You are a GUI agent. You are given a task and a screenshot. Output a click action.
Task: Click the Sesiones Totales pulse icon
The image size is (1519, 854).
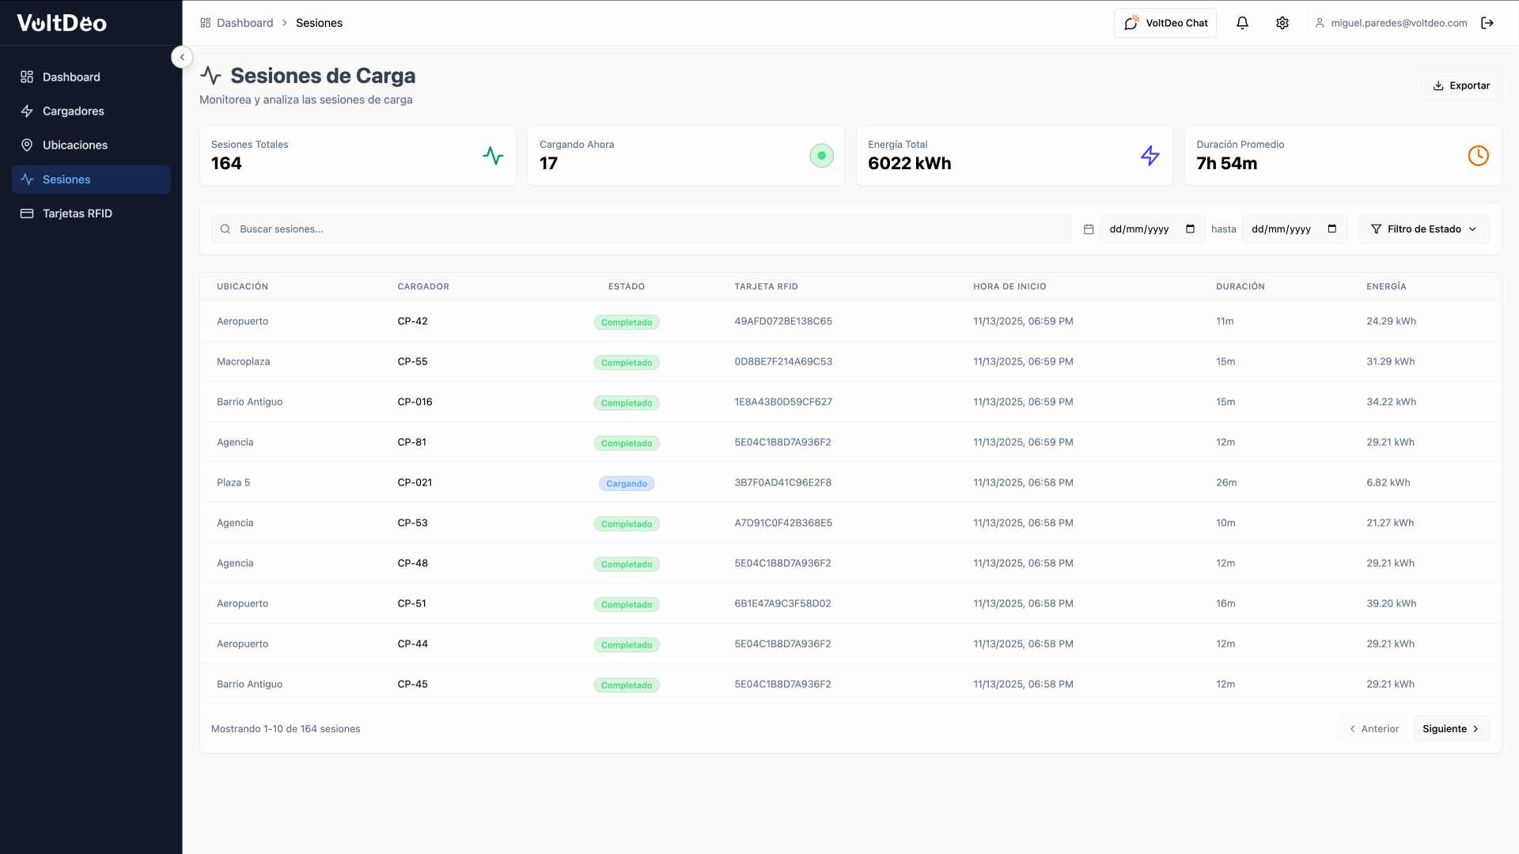click(493, 156)
